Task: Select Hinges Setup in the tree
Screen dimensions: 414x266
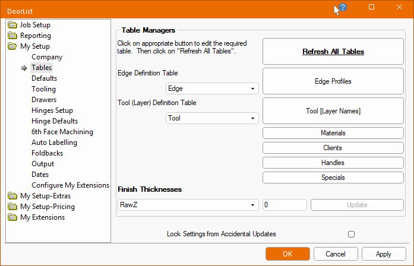Action: tap(52, 110)
